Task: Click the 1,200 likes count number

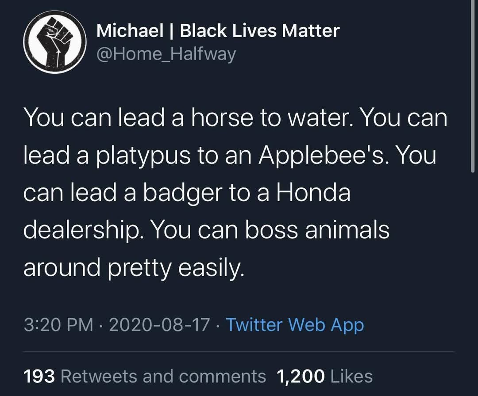Action: click(x=300, y=376)
